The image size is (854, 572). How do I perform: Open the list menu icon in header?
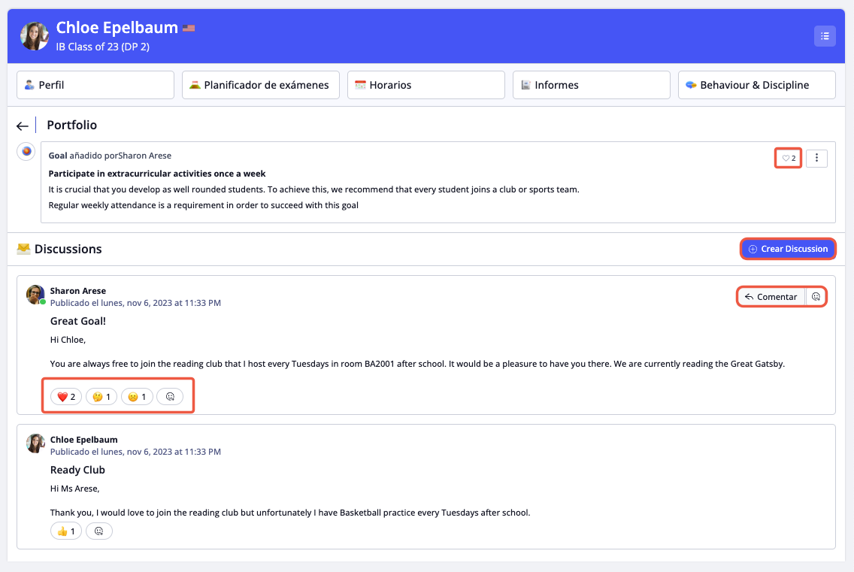(825, 36)
